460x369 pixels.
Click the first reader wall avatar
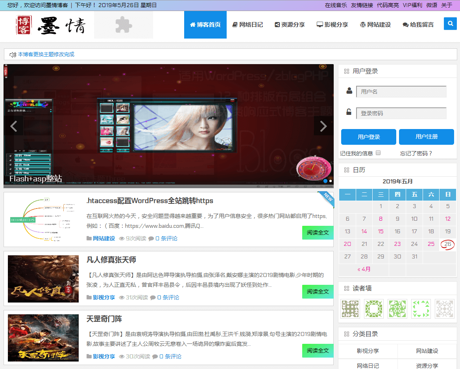point(350,309)
